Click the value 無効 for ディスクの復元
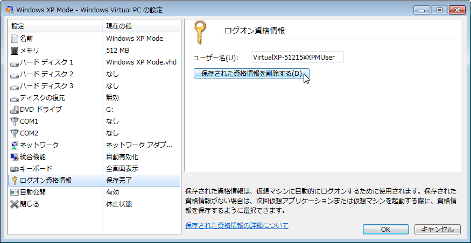This screenshot has height=243, width=471. 113,98
